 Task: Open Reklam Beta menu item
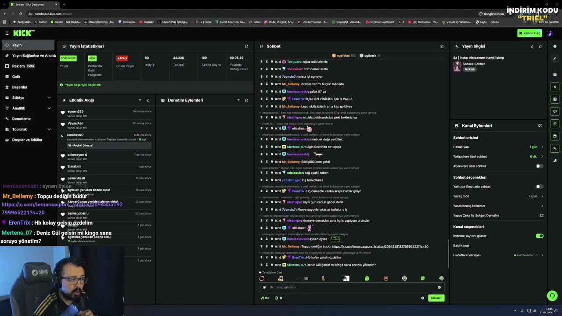tap(28, 66)
